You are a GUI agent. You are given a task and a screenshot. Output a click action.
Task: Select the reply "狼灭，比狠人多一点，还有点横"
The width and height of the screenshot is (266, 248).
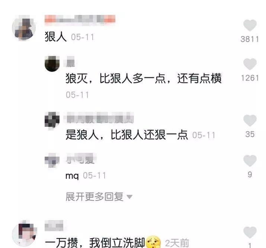point(144,78)
